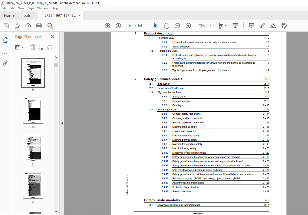Click 'Data tags' entry
The width and height of the screenshot is (308, 215).
177,105
